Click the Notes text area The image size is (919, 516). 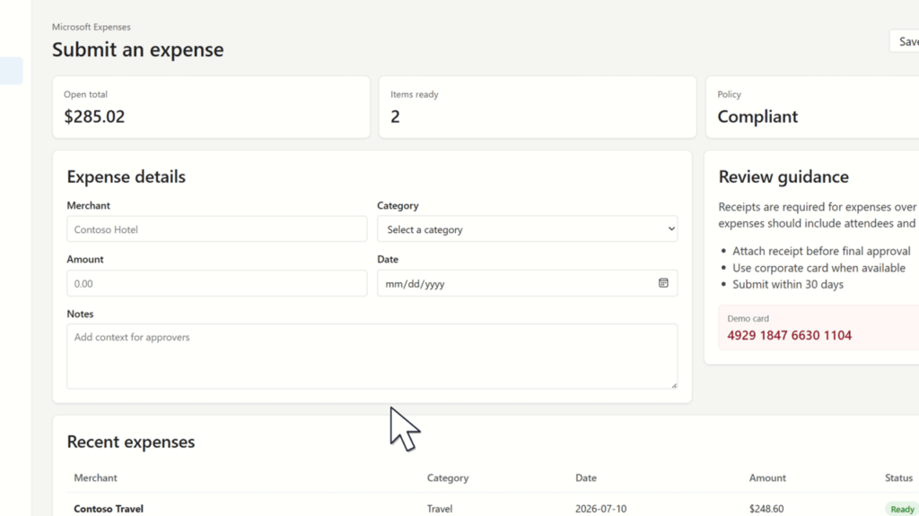point(372,357)
